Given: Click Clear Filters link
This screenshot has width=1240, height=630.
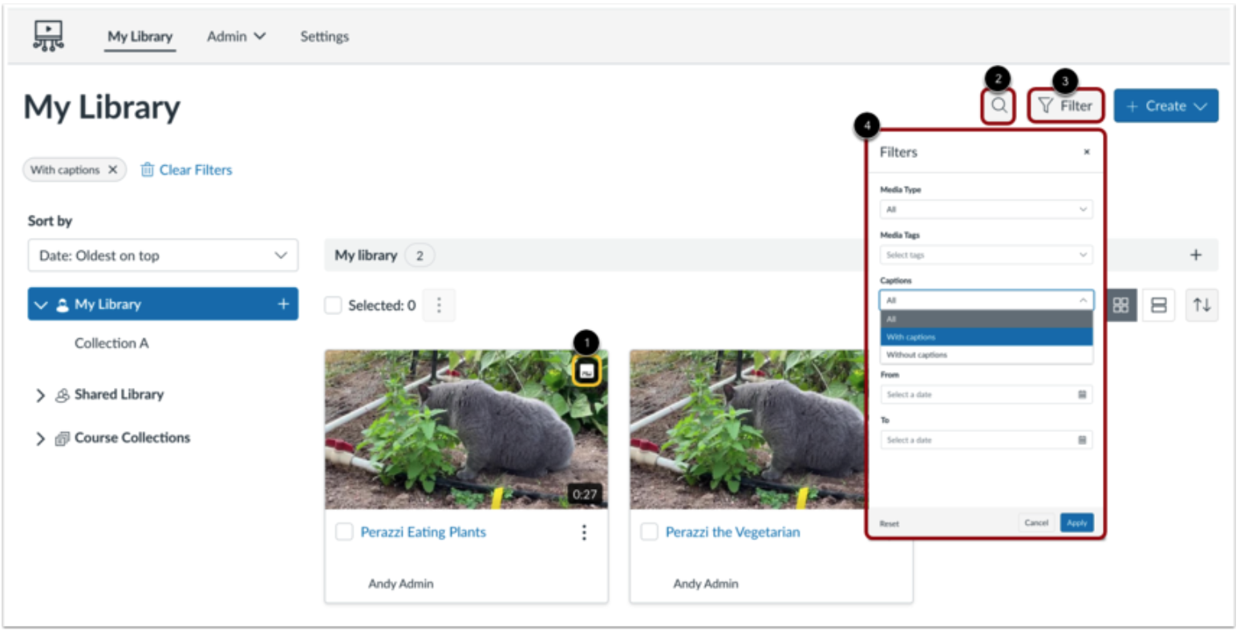Looking at the screenshot, I should (x=196, y=170).
